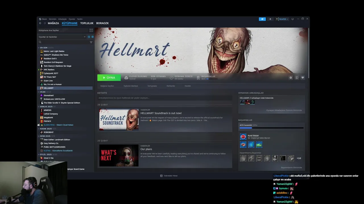
Task: Go back with the Steam back arrow
Action: tap(40, 23)
